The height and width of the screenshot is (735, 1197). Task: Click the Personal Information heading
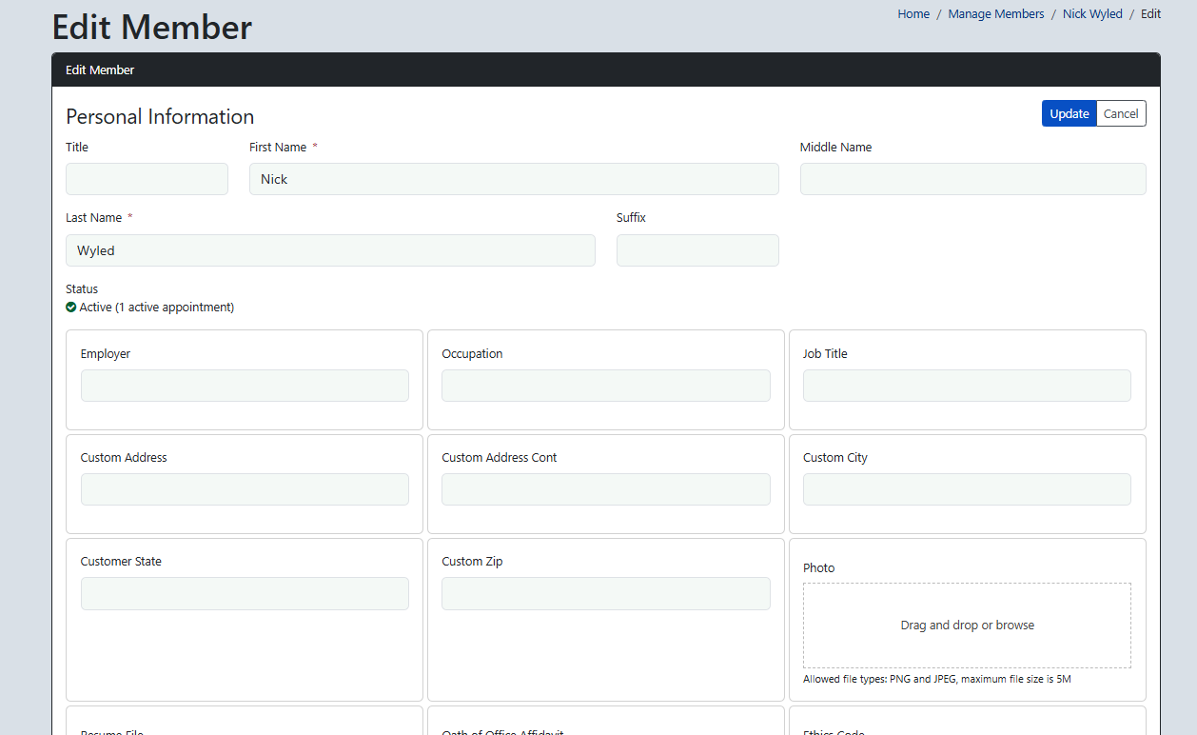coord(160,116)
